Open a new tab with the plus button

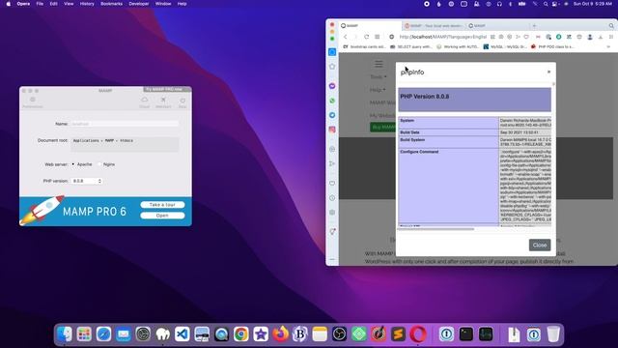(x=534, y=26)
